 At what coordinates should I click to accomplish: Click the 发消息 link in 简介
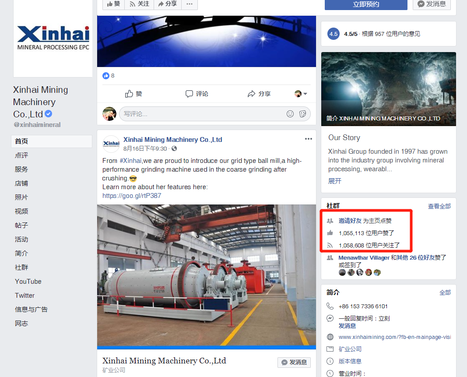[347, 326]
